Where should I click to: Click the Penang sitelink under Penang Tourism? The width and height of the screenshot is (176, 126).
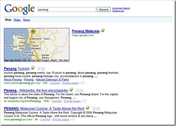29,79
